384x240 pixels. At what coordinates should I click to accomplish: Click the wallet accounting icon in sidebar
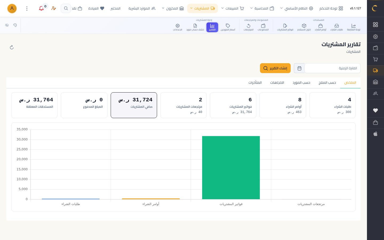(375, 48)
